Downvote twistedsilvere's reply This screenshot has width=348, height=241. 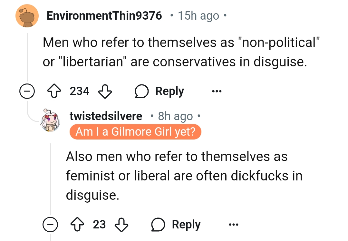121,225
